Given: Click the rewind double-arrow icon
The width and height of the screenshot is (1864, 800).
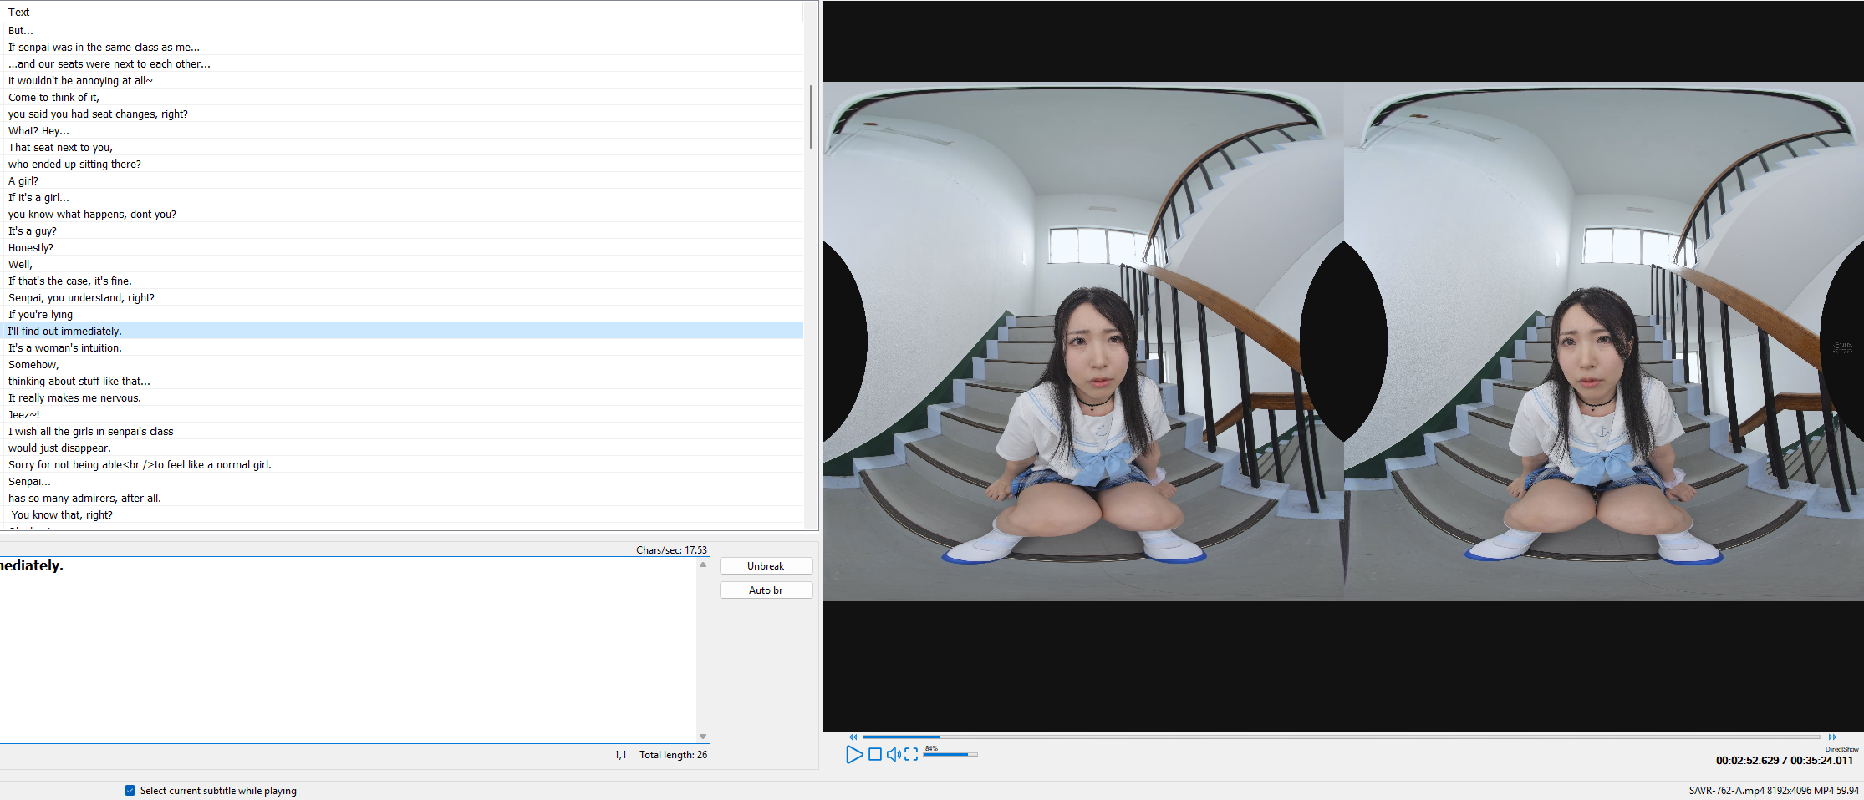Looking at the screenshot, I should (x=853, y=737).
